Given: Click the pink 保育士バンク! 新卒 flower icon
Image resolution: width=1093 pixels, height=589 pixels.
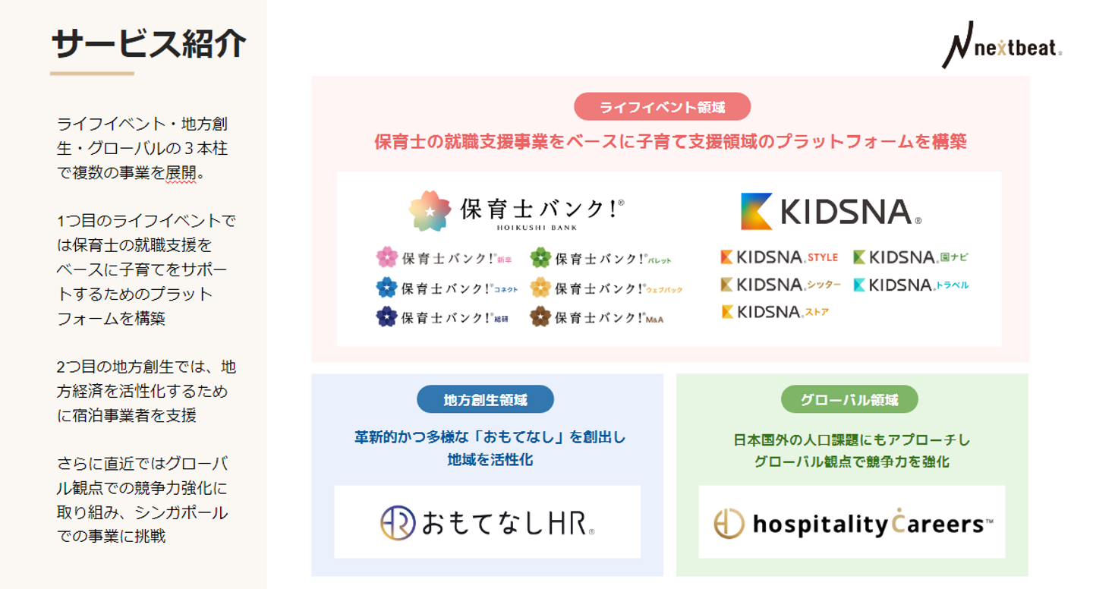Looking at the screenshot, I should 387,257.
